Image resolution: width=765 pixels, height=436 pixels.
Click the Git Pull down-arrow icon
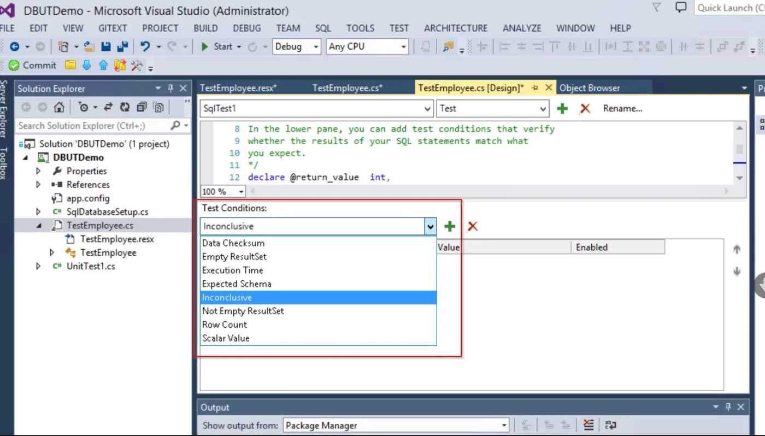click(86, 66)
